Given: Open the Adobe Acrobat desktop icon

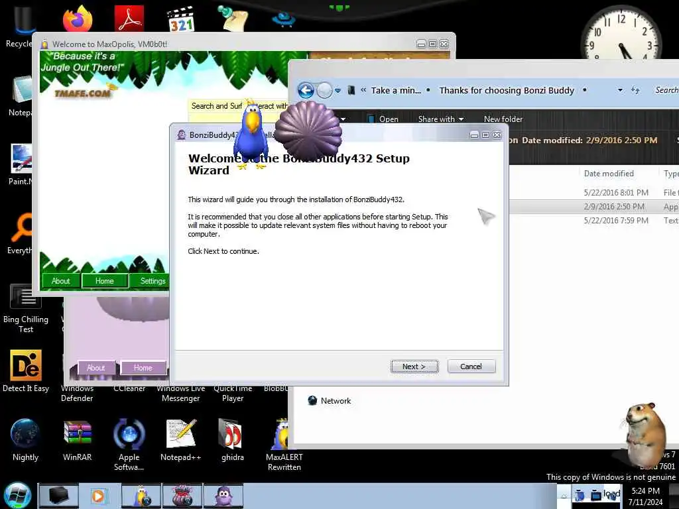Looking at the screenshot, I should click(129, 19).
